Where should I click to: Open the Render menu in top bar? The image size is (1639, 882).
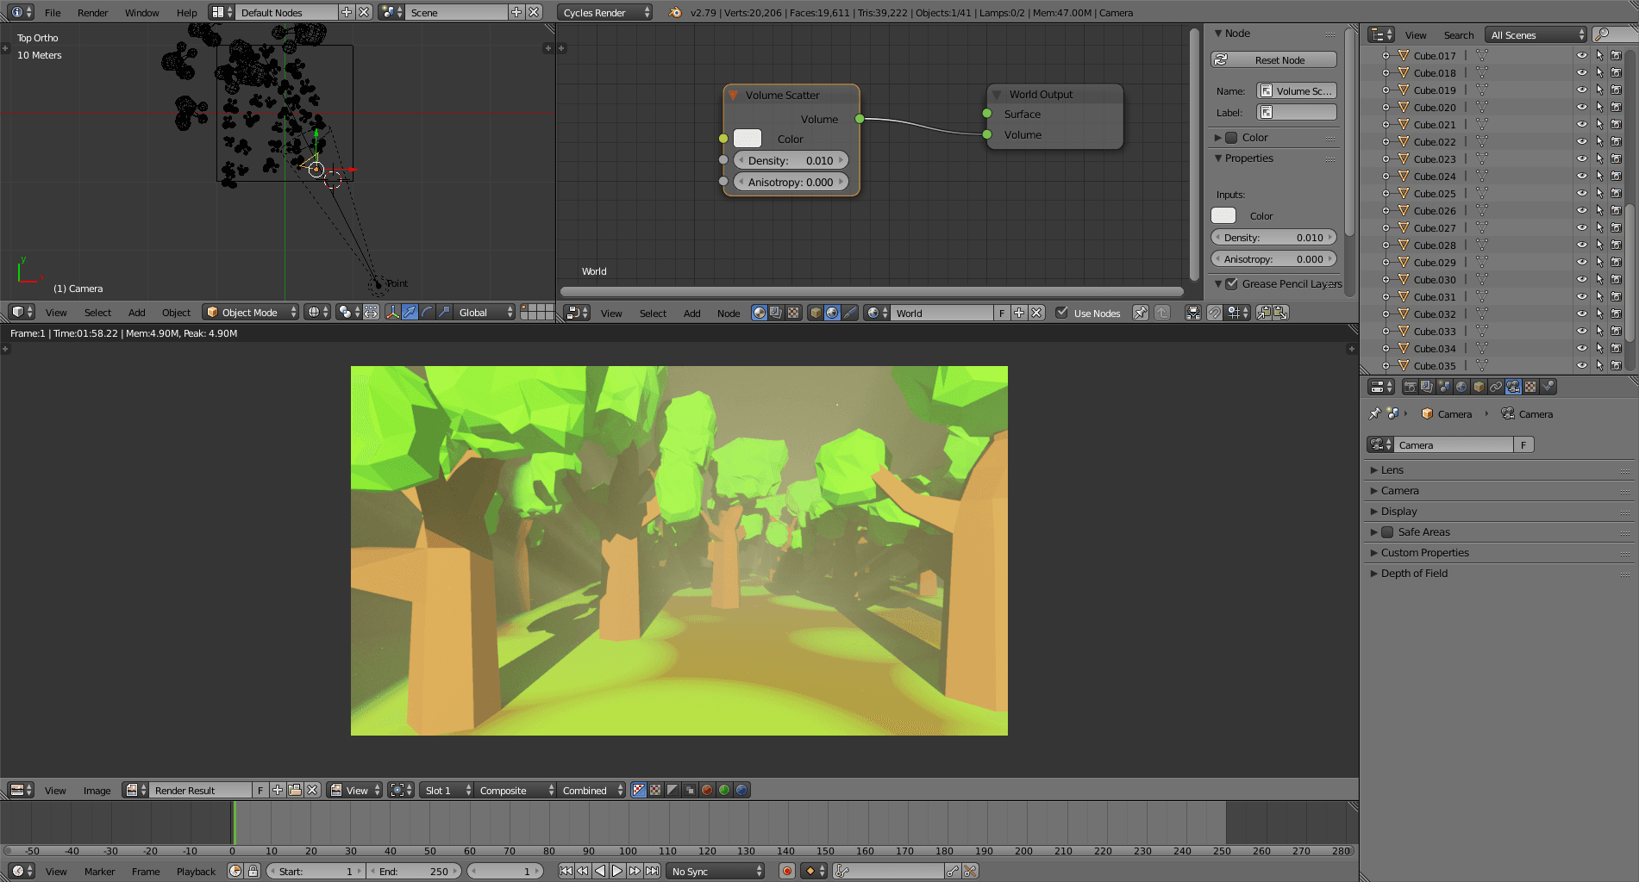pos(92,13)
